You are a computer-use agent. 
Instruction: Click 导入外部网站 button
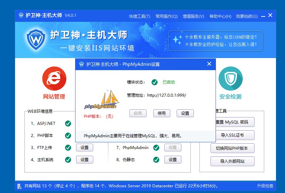pos(232,161)
